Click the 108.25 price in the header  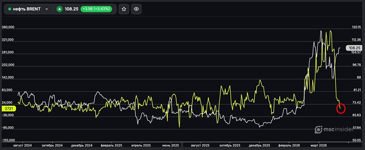click(72, 9)
